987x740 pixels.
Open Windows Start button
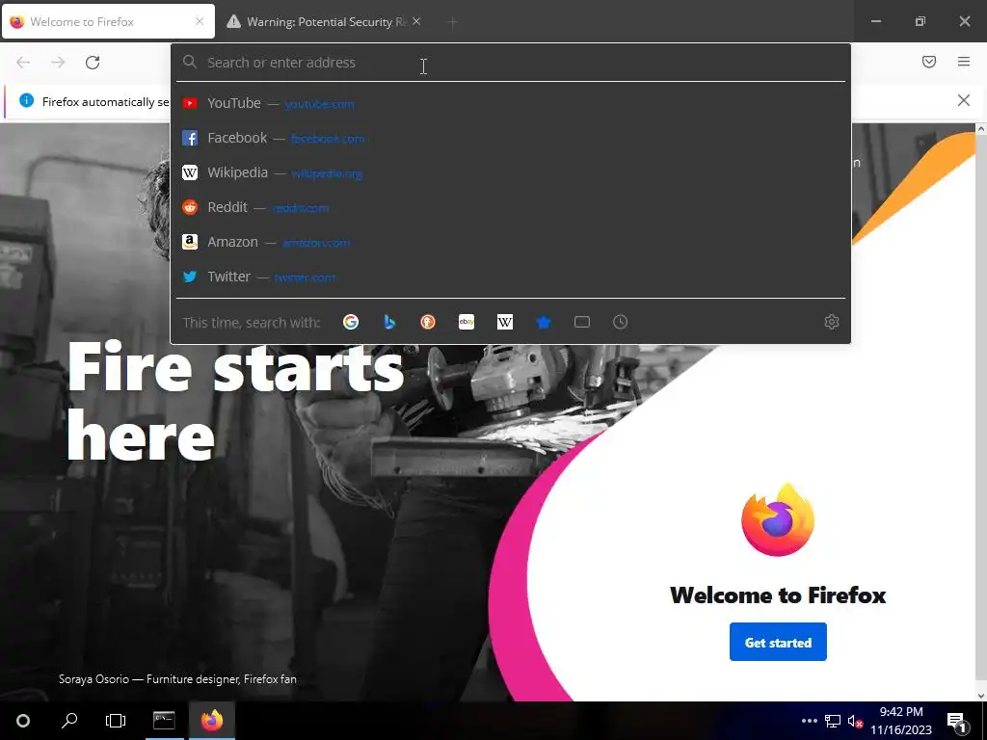click(23, 721)
